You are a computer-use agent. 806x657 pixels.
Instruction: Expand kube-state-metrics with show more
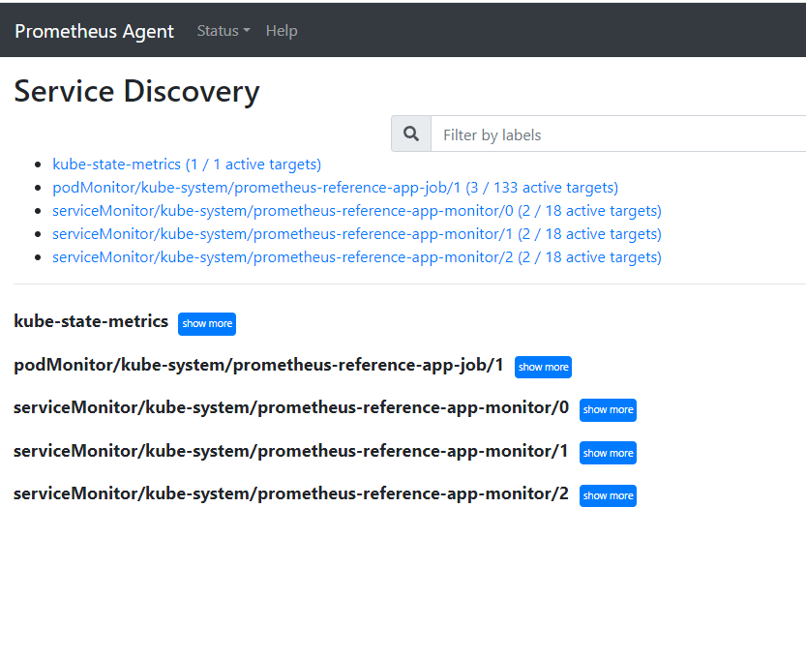click(x=207, y=324)
